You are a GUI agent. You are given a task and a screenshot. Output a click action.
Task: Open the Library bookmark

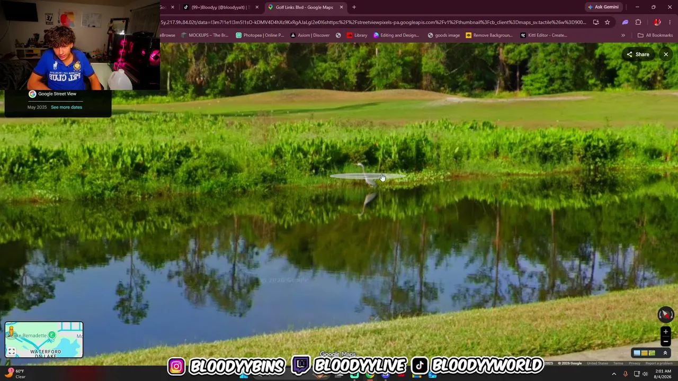click(357, 35)
